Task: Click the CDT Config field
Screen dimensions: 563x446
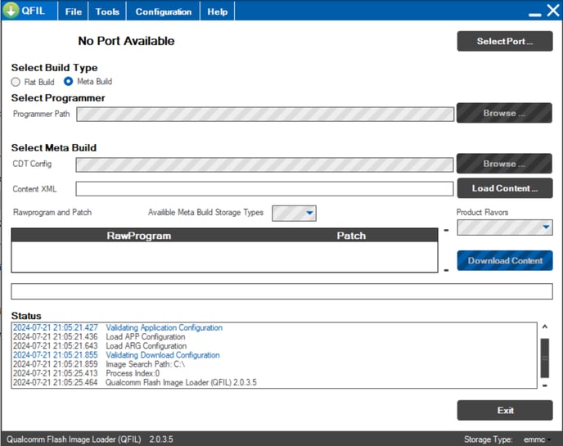Action: 264,164
